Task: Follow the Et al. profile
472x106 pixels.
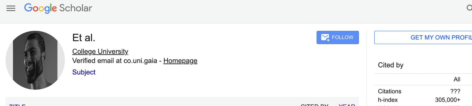Action: pyautogui.click(x=338, y=37)
